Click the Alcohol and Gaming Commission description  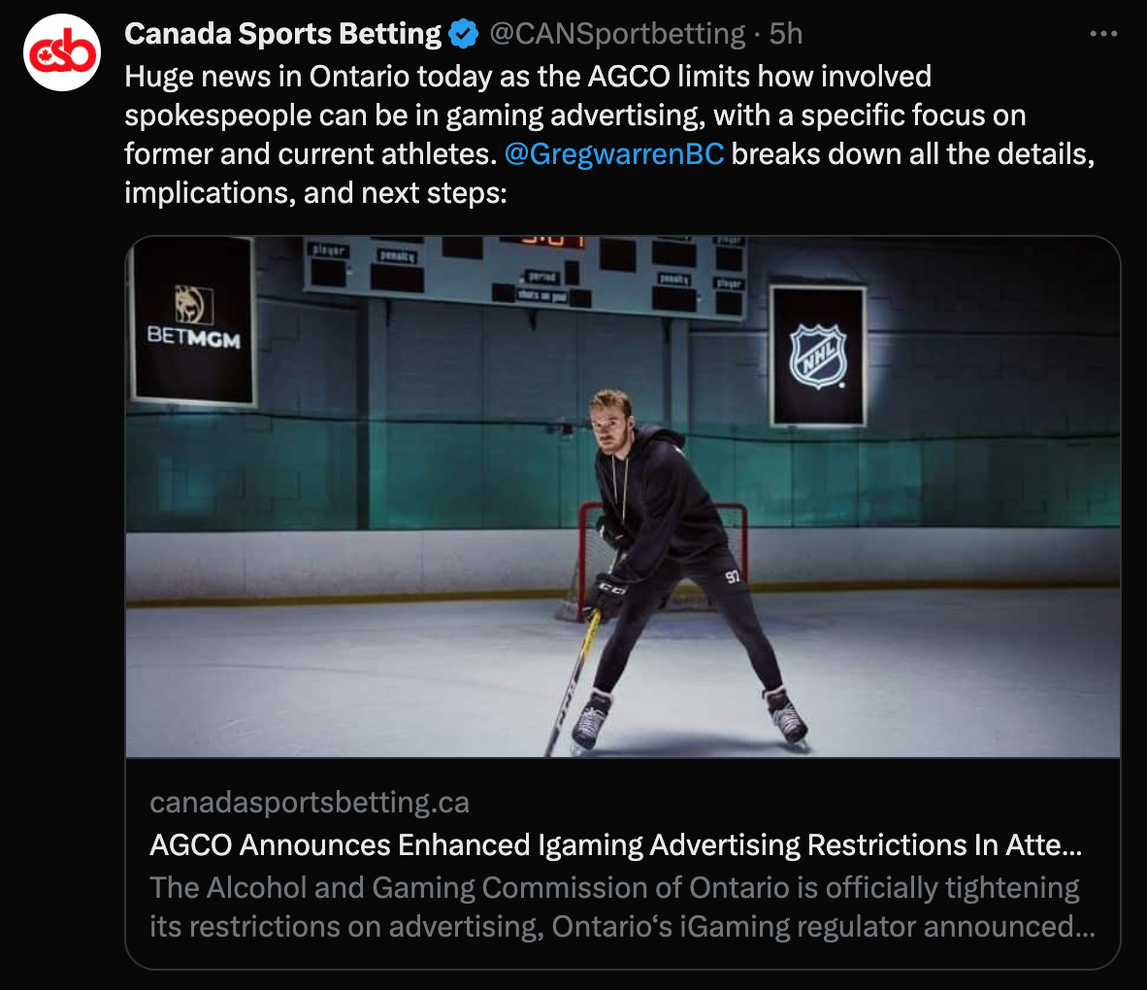point(623,907)
